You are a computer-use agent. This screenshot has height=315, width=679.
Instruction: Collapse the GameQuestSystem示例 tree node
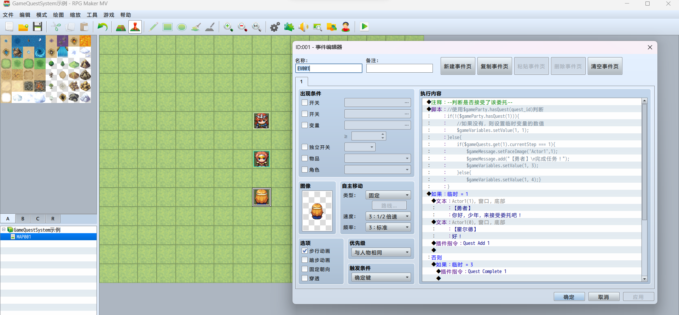pyautogui.click(x=4, y=230)
